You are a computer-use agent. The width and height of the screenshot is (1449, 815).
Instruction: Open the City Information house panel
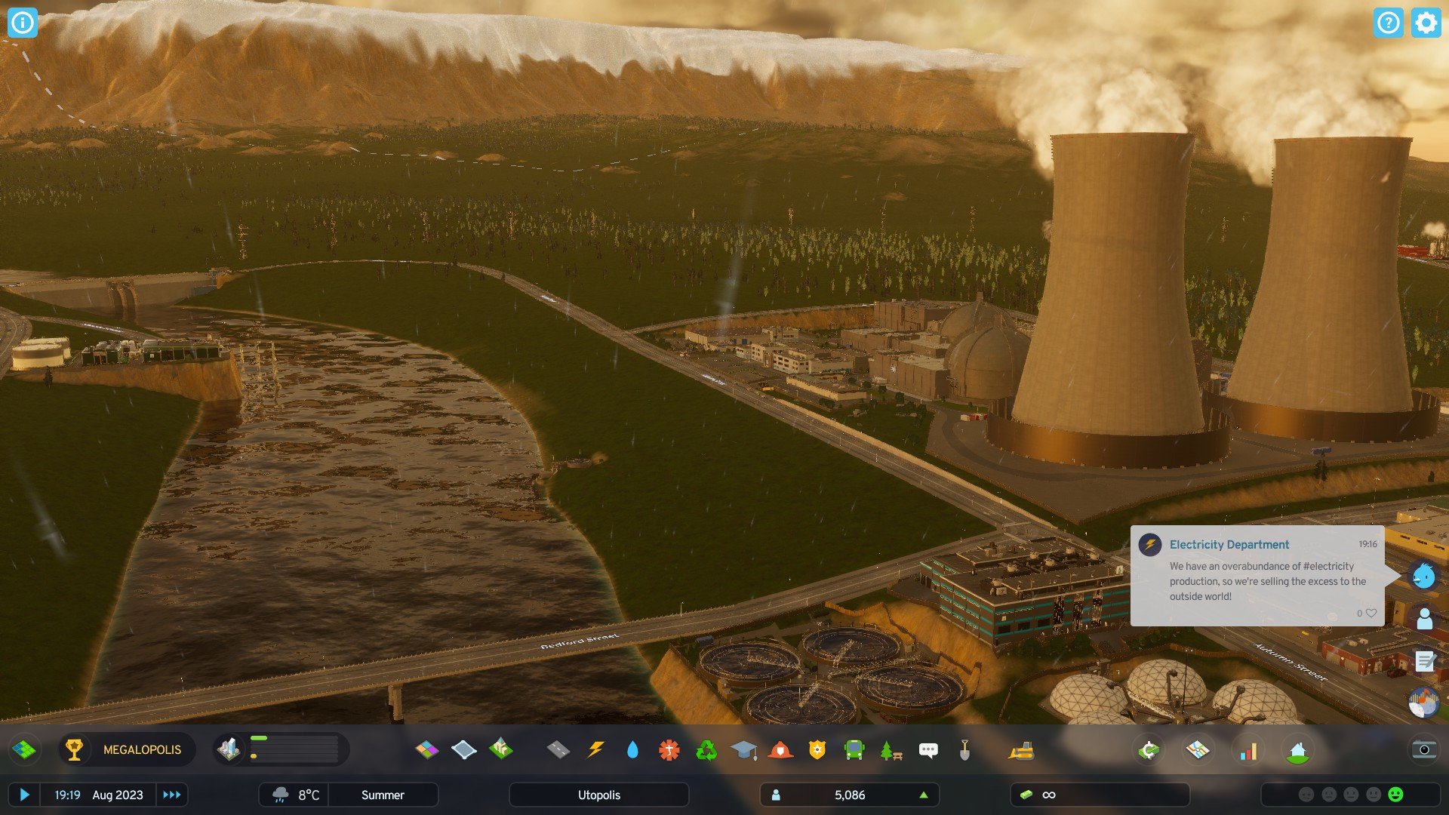[x=1298, y=750]
